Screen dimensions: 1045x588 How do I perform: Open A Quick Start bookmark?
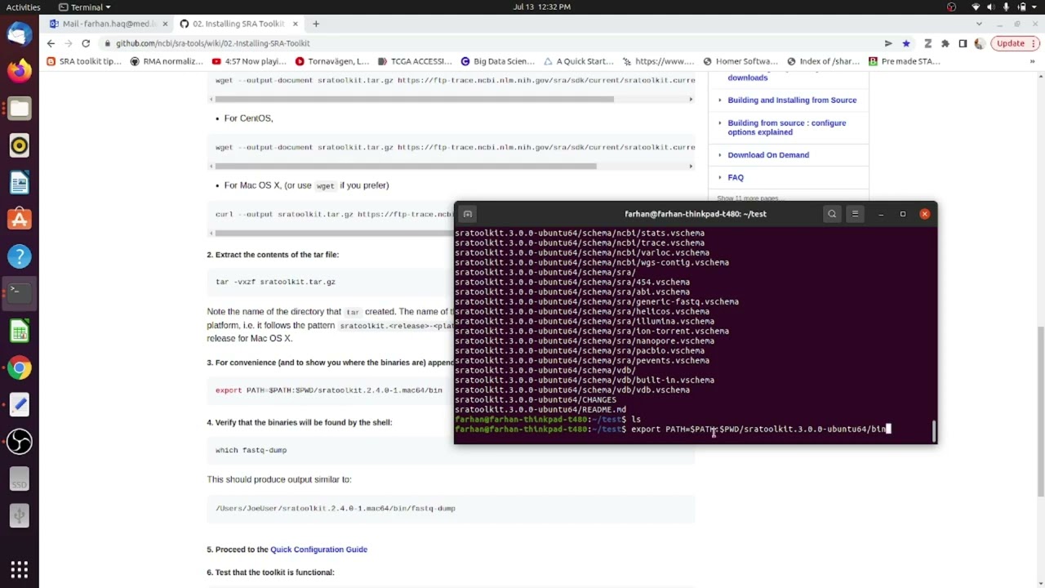(x=578, y=61)
